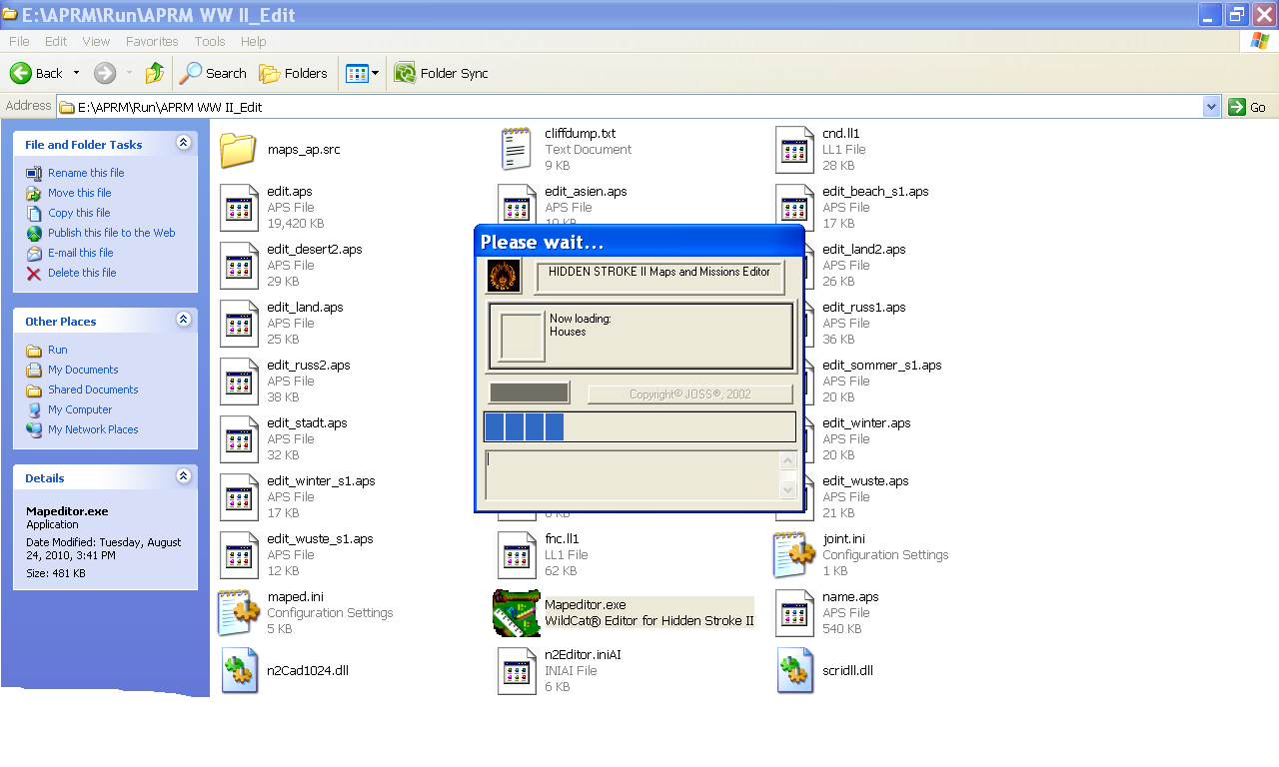Select the cnd.ll1 file icon
Screen dimensions: 1279x767
pos(794,150)
